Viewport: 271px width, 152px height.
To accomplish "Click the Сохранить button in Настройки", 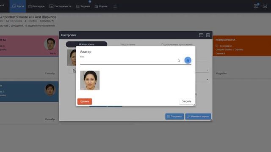I will (174, 117).
